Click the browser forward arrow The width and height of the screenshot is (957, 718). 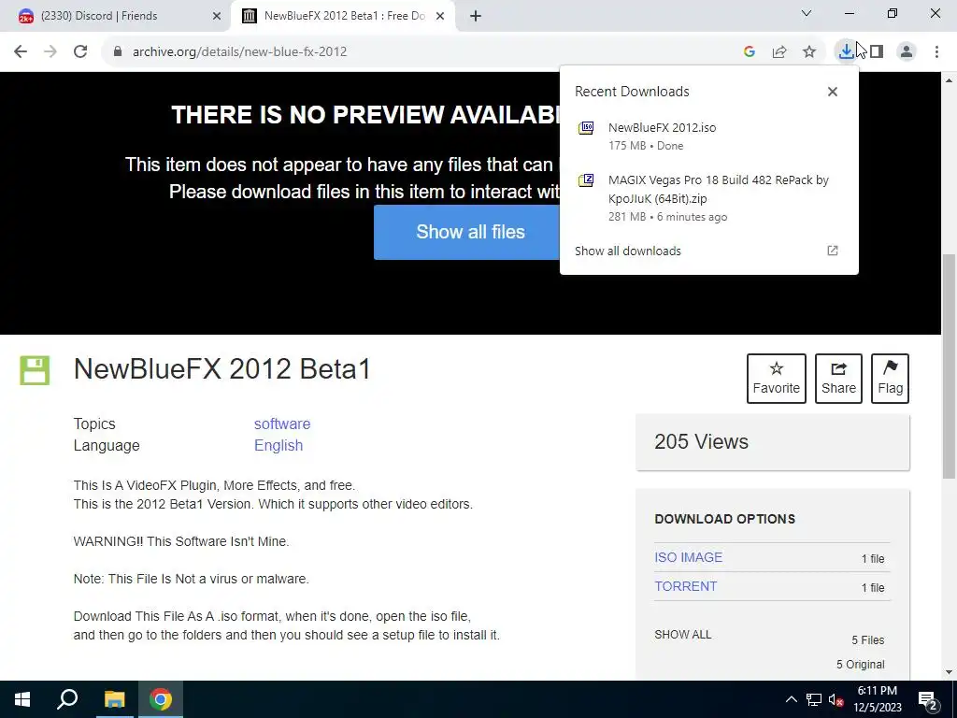pos(50,52)
